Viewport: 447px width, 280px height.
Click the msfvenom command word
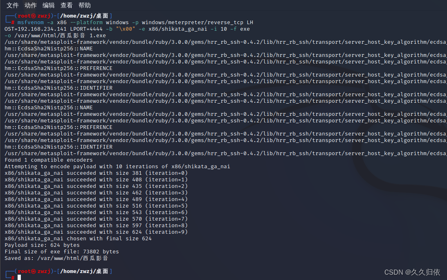pos(31,22)
